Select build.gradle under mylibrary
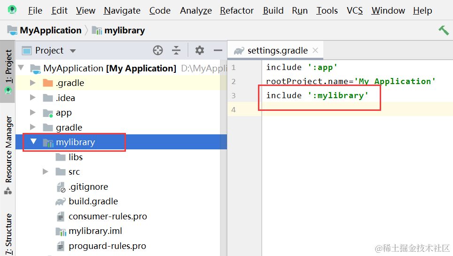453x256 pixels. 121,201
